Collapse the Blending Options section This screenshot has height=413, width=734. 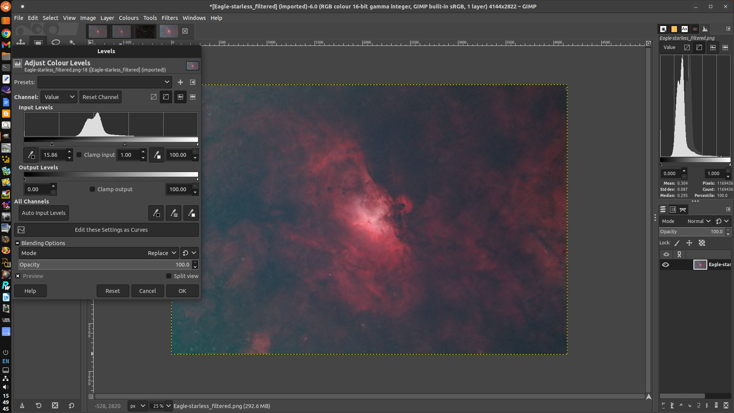[17, 243]
